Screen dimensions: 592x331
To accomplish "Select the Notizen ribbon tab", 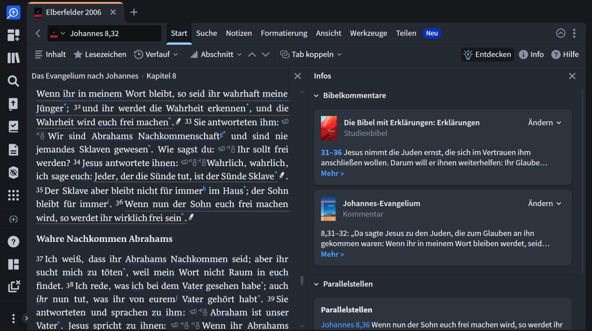I will coord(239,33).
